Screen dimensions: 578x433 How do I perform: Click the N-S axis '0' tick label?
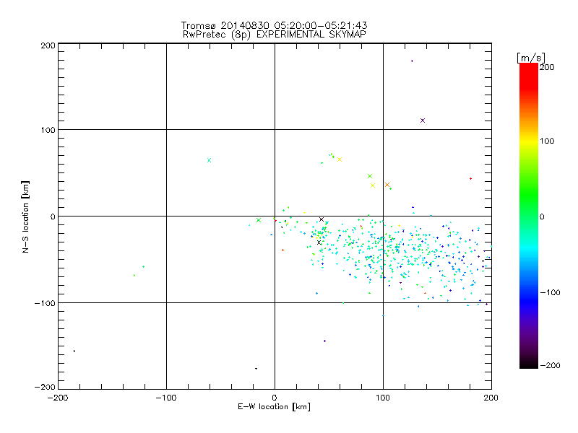(53, 216)
